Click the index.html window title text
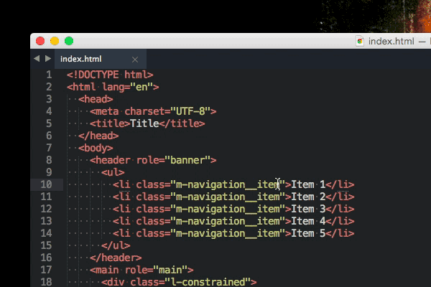The image size is (431, 287). click(x=391, y=41)
